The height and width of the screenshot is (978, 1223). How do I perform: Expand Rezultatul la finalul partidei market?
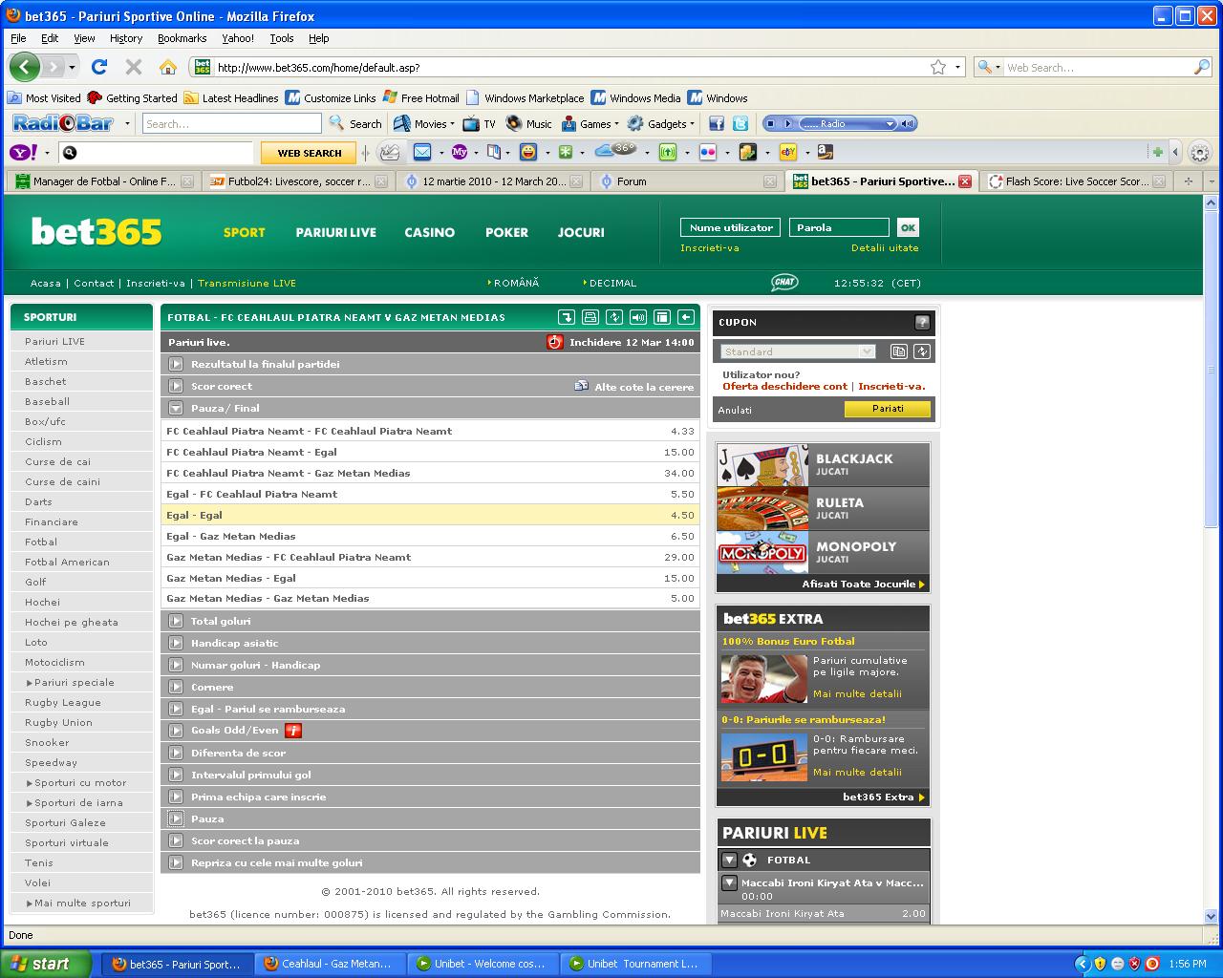tap(176, 364)
